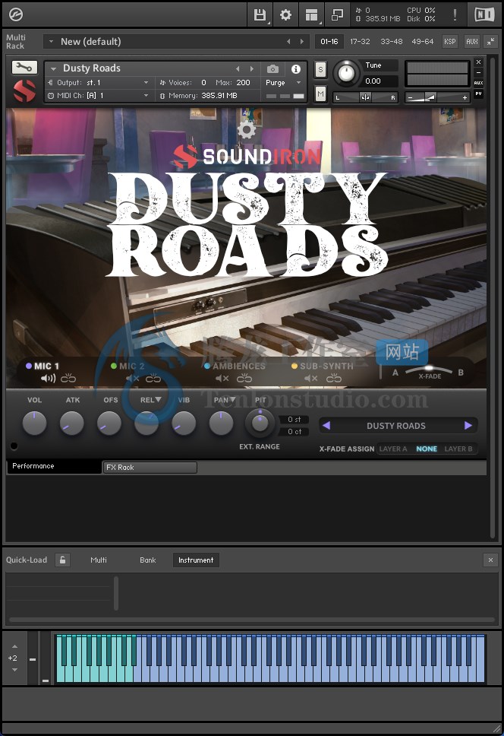Toggle the MIC 2 green LED

[x=114, y=366]
